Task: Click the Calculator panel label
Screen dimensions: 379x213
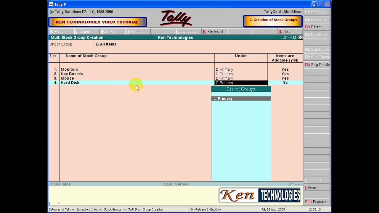Action: pos(60,184)
